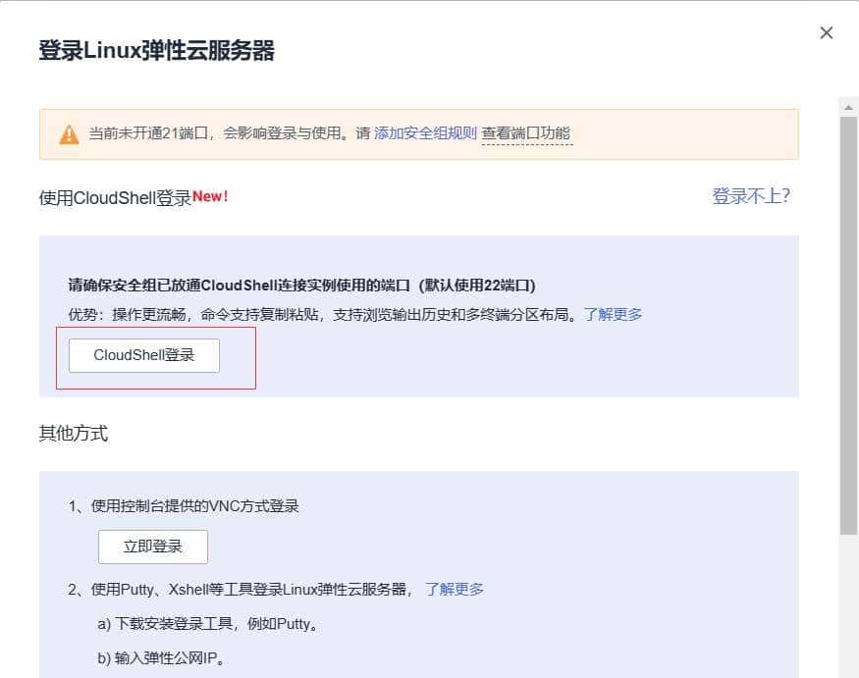Click 了解更多 next to the Putty instructions

pyautogui.click(x=456, y=590)
